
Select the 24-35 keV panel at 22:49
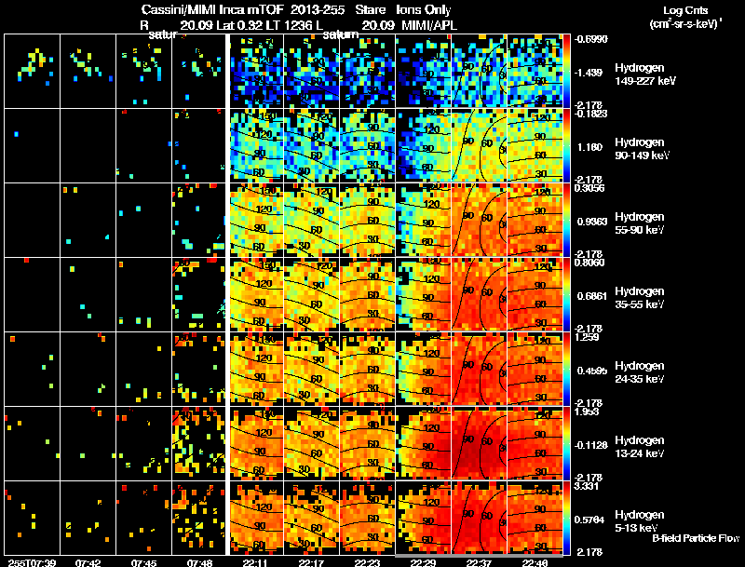(535, 369)
